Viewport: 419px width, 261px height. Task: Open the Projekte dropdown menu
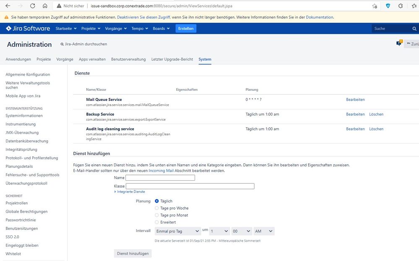pos(91,29)
